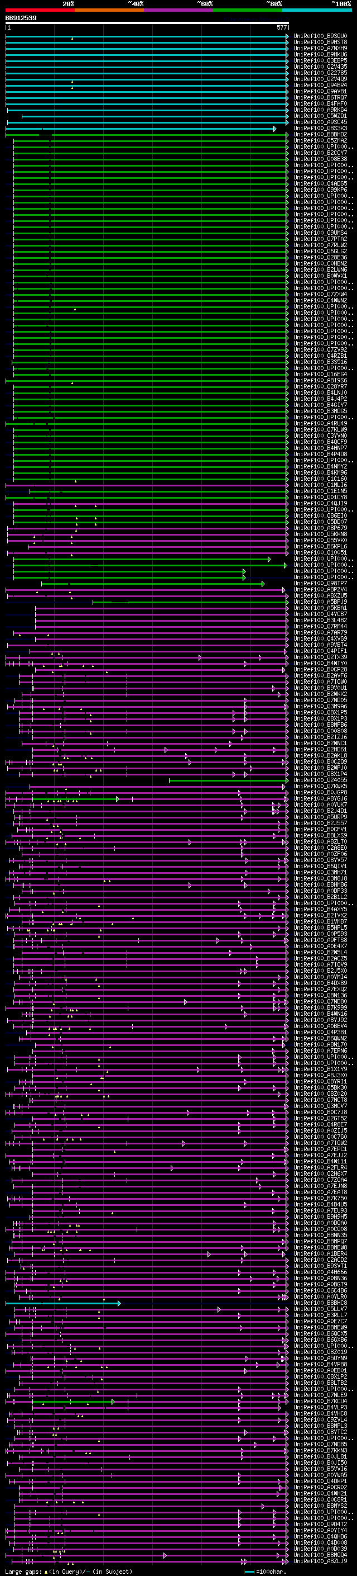Viewport: 357px width, 1576px height.
Task: Choose the UniRef100_A9RKG4 entry
Action: click(320, 110)
